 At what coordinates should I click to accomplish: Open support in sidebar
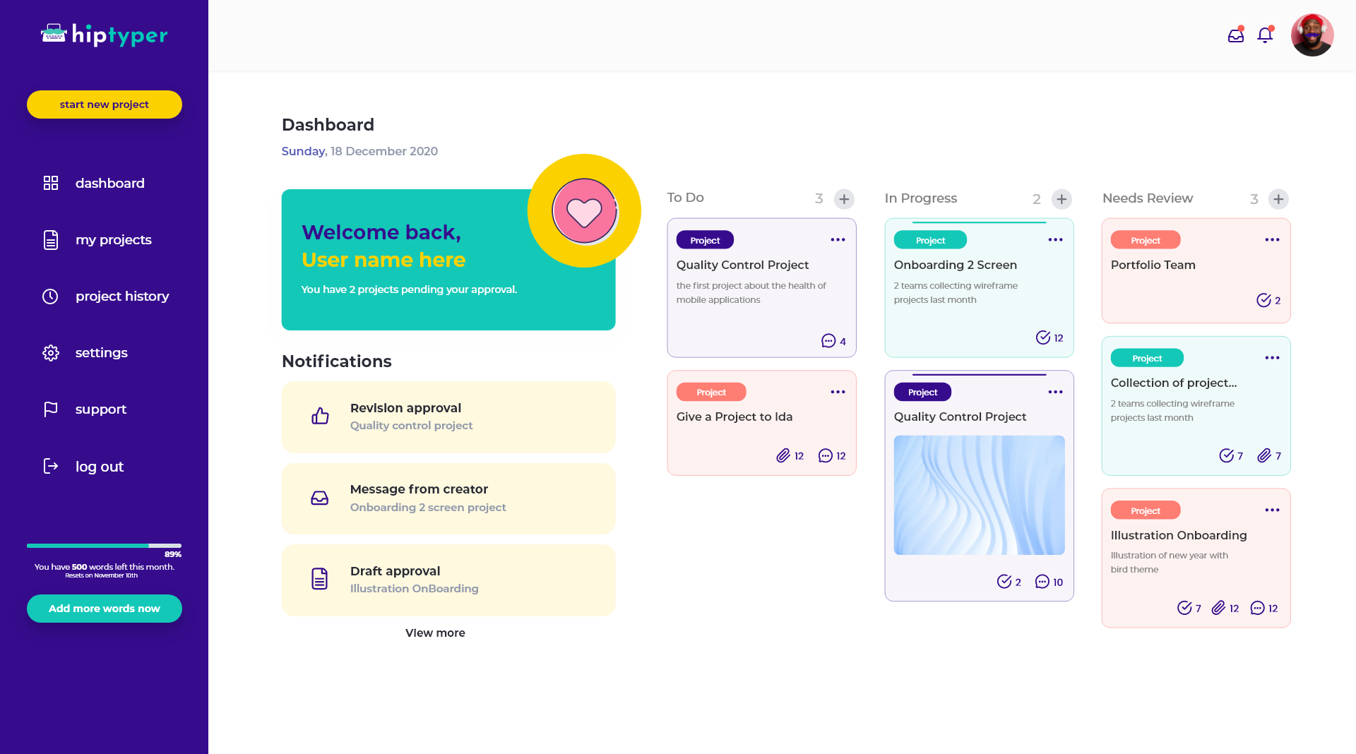(x=101, y=409)
